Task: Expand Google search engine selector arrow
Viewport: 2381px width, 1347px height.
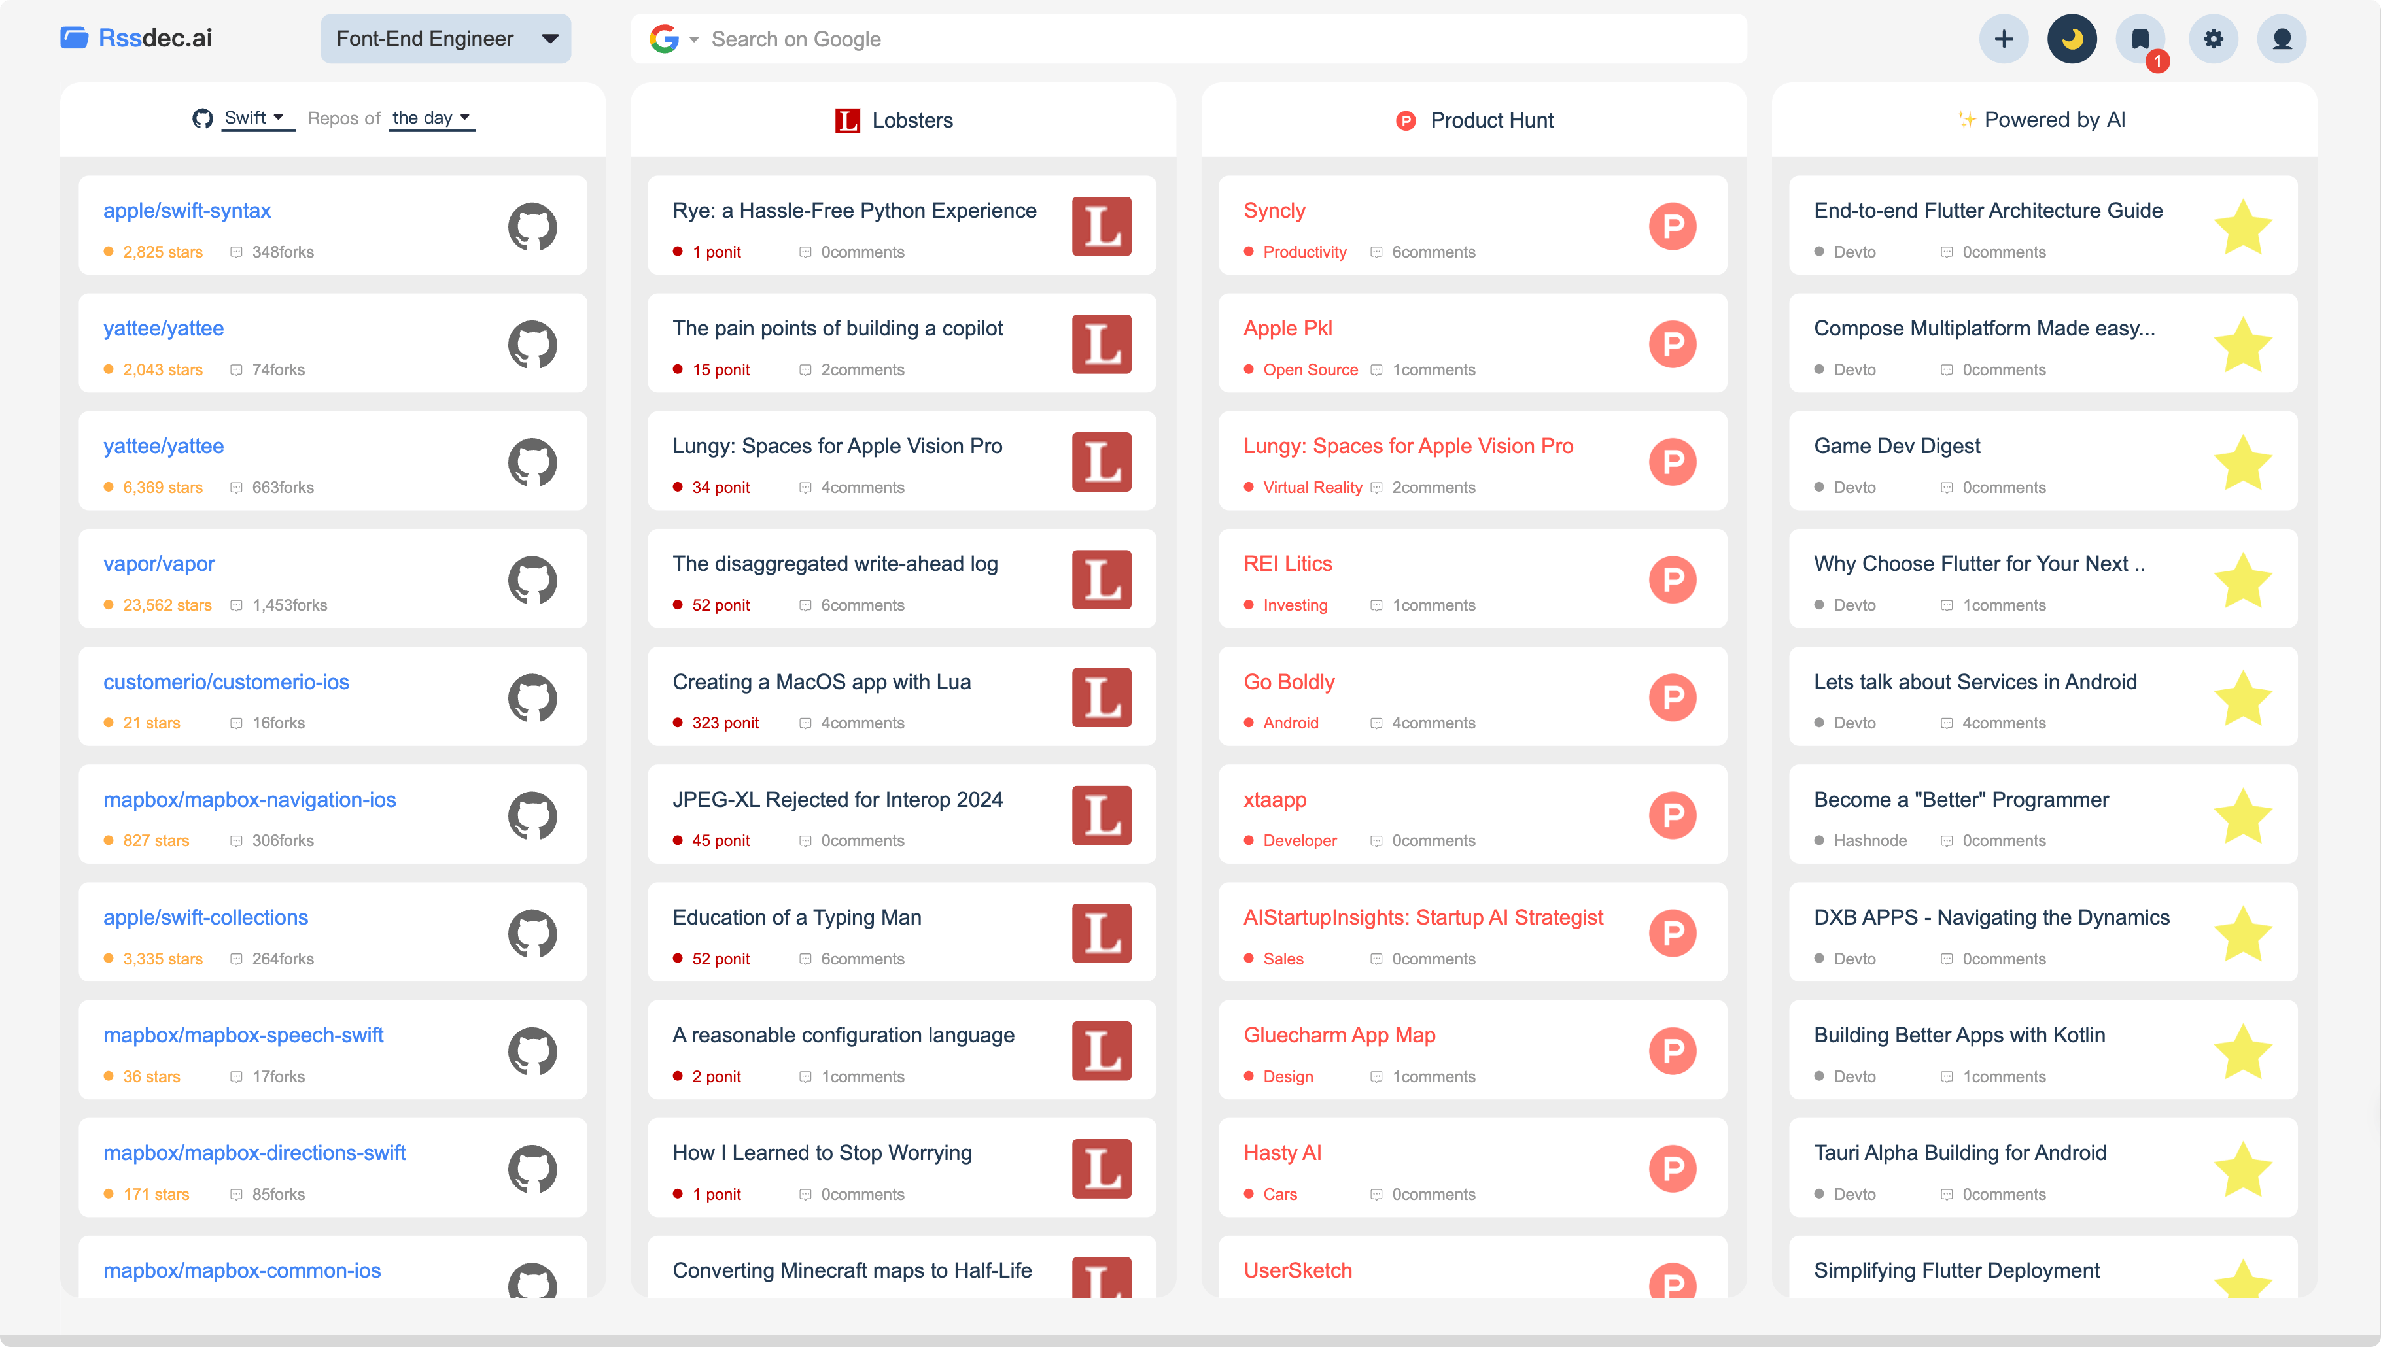Action: point(694,40)
